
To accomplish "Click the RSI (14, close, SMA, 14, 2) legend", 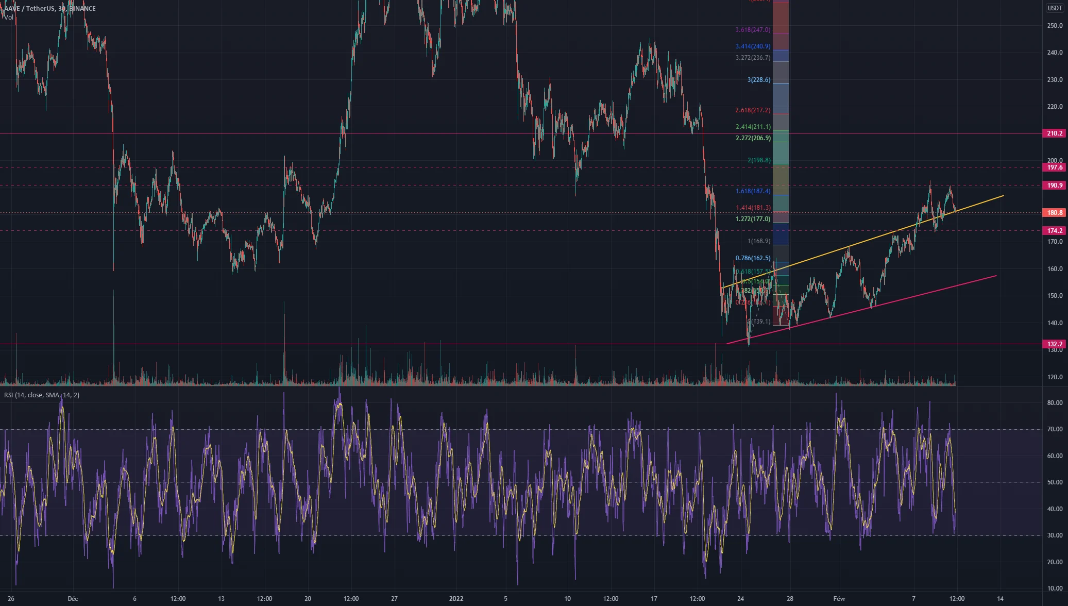I will tap(42, 395).
